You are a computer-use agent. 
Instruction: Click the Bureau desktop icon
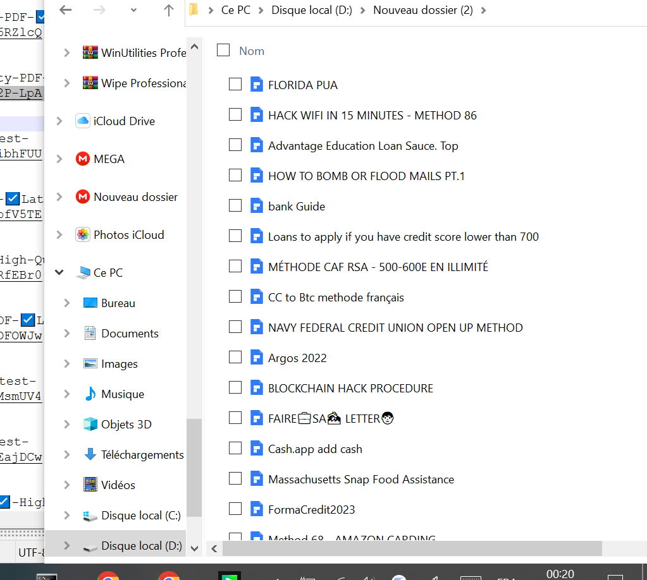pyautogui.click(x=90, y=303)
